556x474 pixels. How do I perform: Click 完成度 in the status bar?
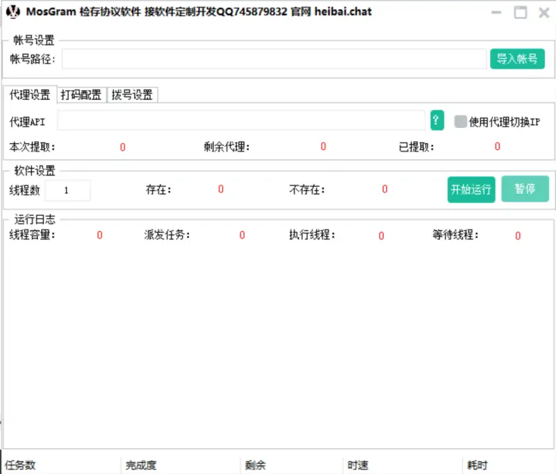pos(140,464)
